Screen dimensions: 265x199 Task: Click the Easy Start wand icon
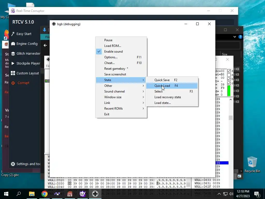click(x=13, y=34)
